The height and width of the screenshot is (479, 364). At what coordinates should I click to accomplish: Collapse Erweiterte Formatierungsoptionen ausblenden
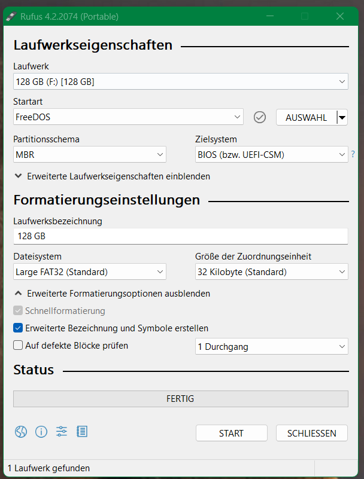(x=113, y=294)
